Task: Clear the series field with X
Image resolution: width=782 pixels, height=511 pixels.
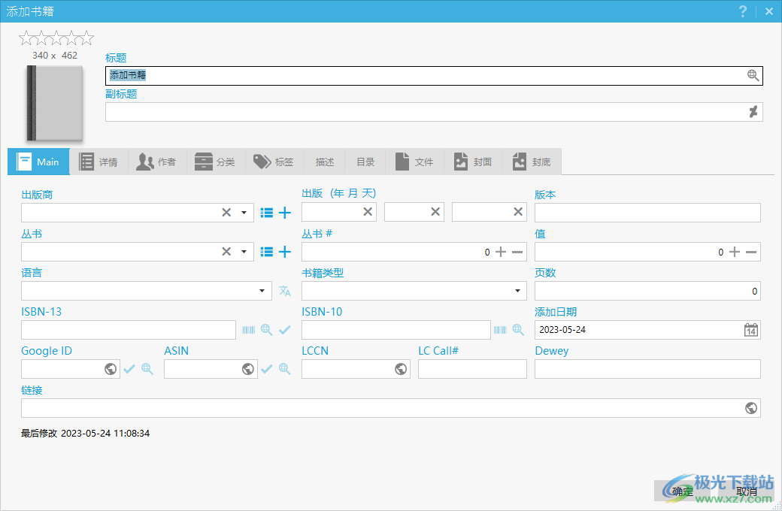Action: (x=226, y=251)
